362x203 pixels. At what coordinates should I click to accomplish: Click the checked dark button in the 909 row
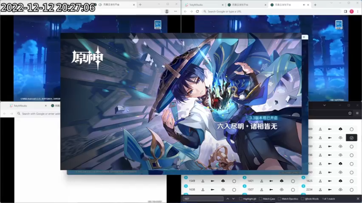[x=352, y=138]
